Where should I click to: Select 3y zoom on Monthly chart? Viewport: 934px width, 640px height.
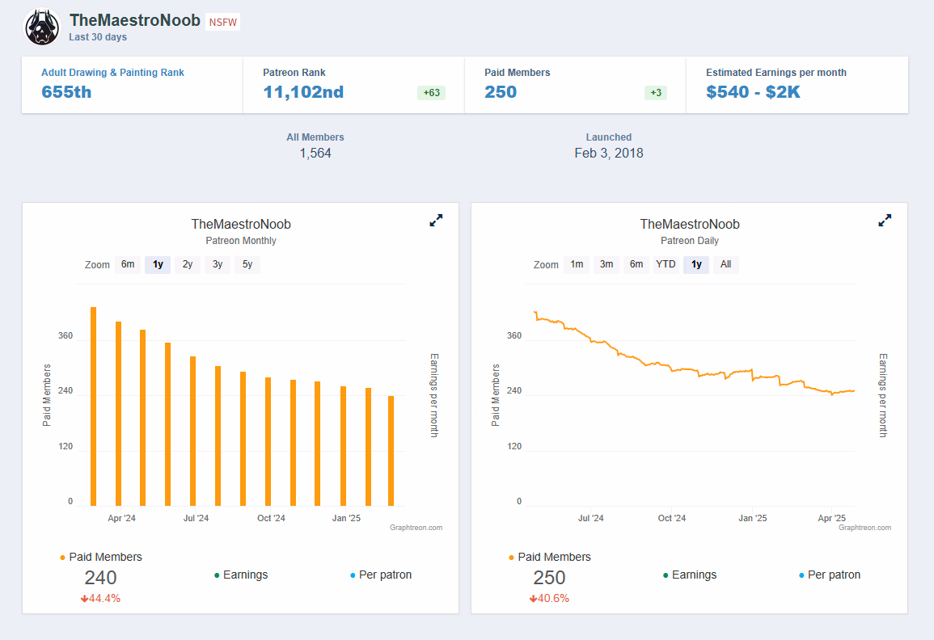pos(218,264)
